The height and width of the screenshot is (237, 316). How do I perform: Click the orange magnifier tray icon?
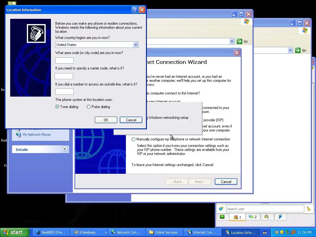tap(293, 232)
